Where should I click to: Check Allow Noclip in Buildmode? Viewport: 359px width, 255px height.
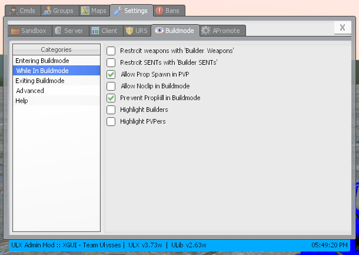pos(111,86)
